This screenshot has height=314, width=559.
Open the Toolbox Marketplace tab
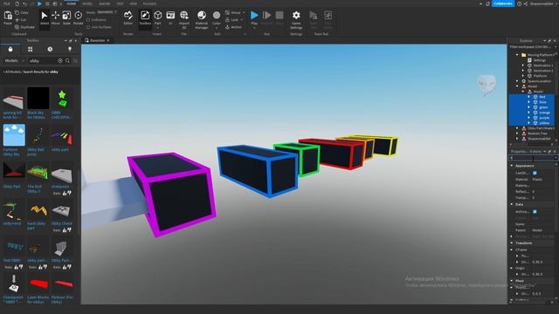pos(10,49)
